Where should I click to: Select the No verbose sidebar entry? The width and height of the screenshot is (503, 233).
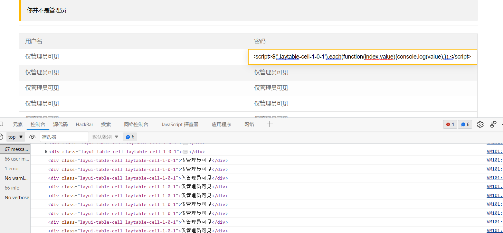pos(15,198)
